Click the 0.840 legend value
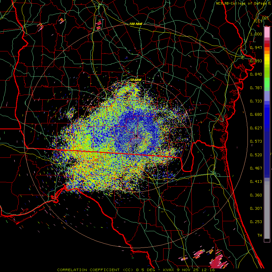This screenshot has height=272, width=272. (256, 74)
